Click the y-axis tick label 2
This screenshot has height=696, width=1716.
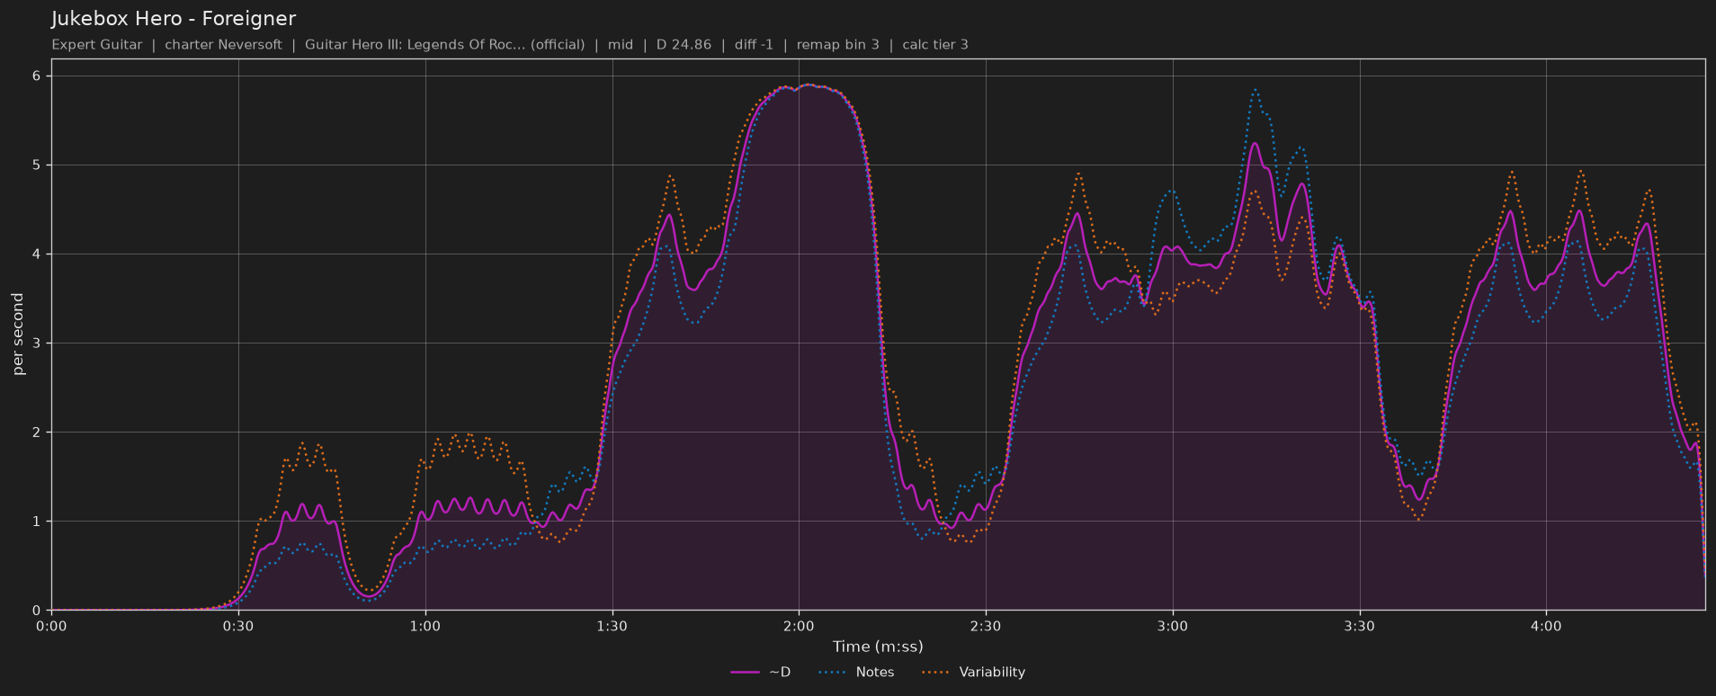[37, 433]
